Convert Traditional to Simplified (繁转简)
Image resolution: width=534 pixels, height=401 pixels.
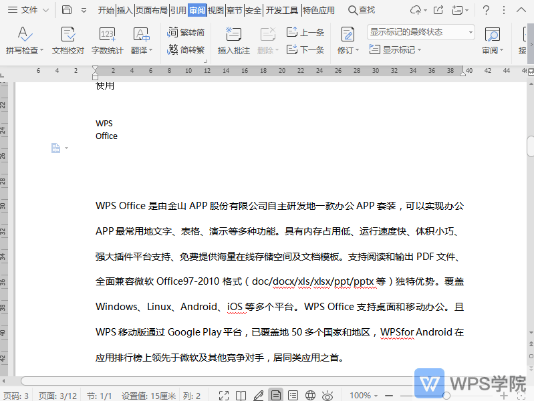click(x=186, y=32)
